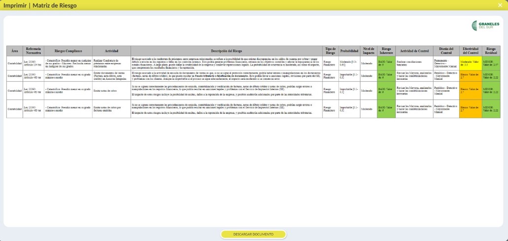Click the Descargar Documento button
The height and width of the screenshot is (241, 508).
click(x=253, y=234)
